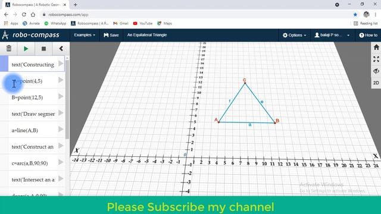Click point A on the triangle
Screen dimensions: 381x214
218,122
